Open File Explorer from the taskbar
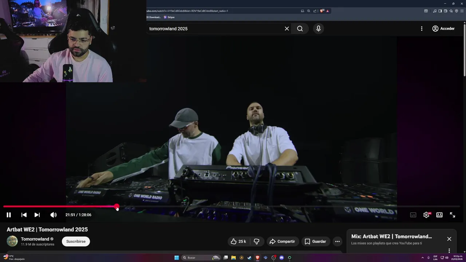Image resolution: width=466 pixels, height=262 pixels. point(233,258)
